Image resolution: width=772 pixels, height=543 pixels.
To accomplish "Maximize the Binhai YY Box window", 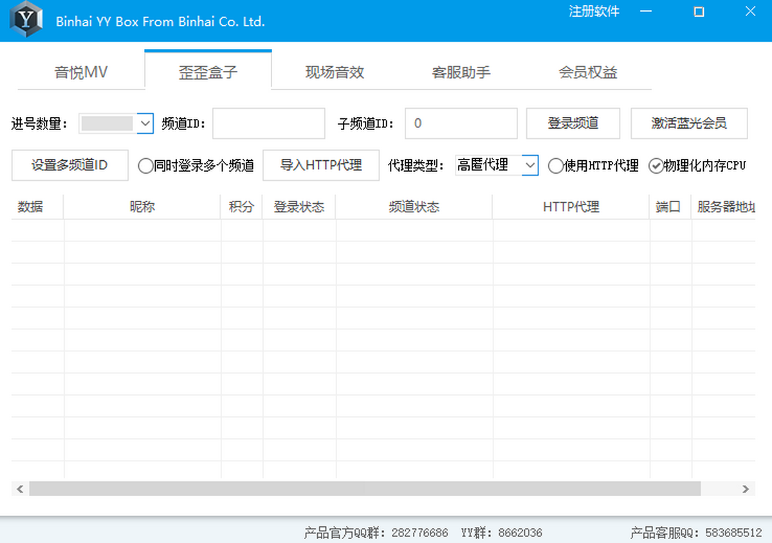I will (x=699, y=12).
